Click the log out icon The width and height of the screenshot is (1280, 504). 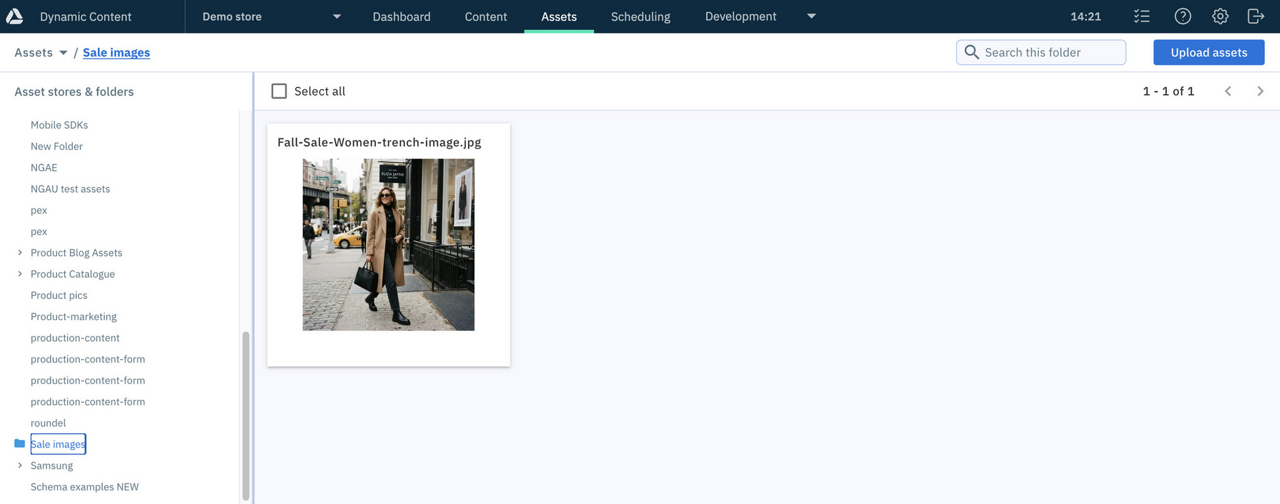pyautogui.click(x=1256, y=16)
